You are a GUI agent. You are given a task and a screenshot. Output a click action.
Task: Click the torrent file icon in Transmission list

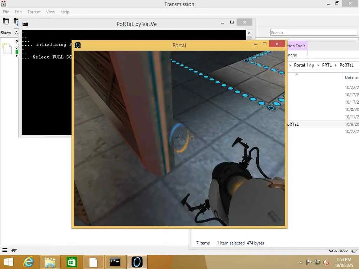[7, 48]
